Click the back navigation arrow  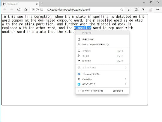point(5,10)
